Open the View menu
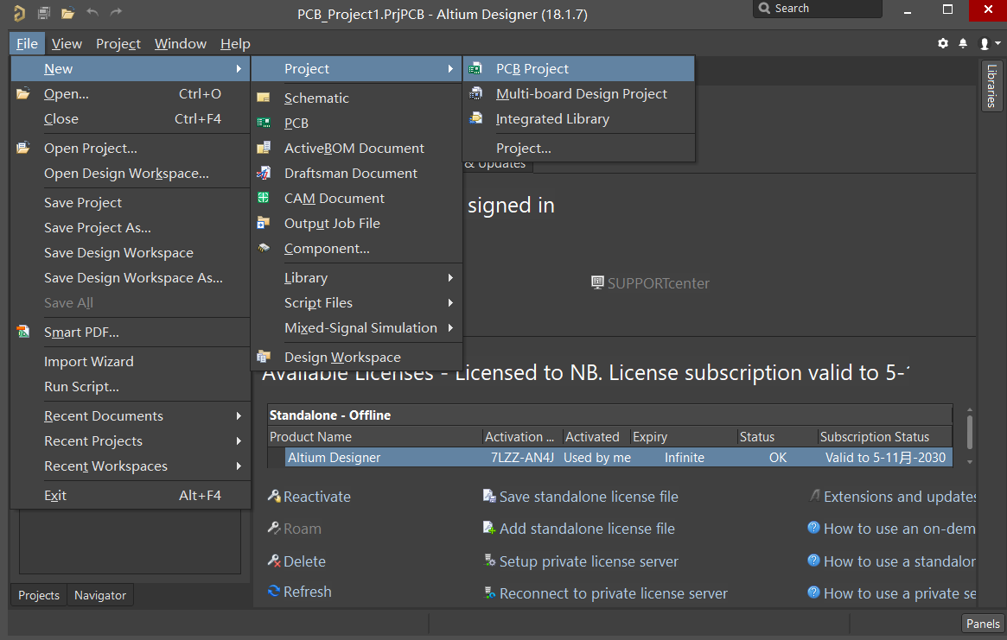Image resolution: width=1007 pixels, height=640 pixels. 67,44
